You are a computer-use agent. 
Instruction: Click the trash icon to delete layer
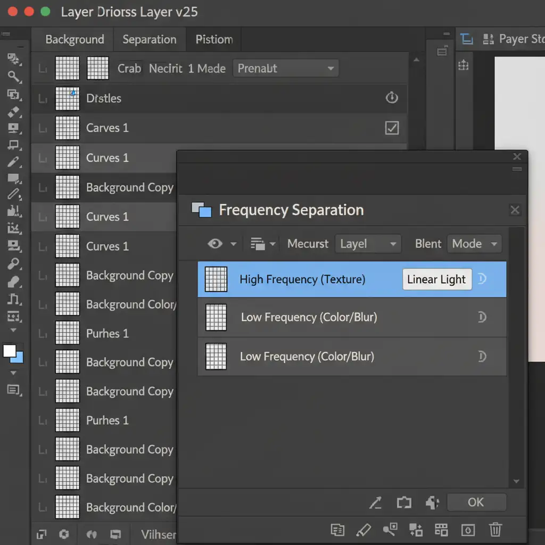495,530
